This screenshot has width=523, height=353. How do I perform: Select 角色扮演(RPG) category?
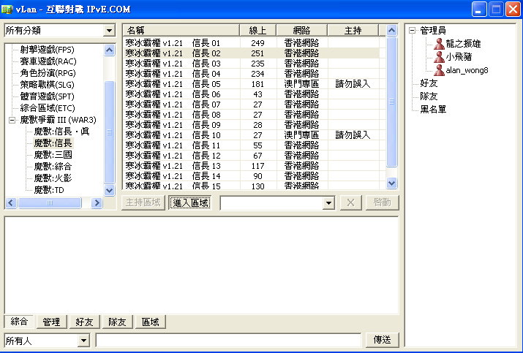(48, 73)
